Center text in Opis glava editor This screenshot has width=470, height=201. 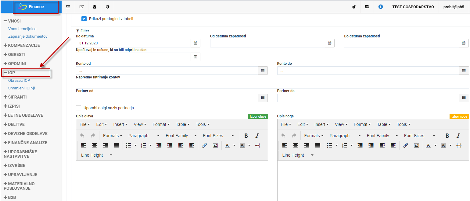pyautogui.click(x=95, y=145)
